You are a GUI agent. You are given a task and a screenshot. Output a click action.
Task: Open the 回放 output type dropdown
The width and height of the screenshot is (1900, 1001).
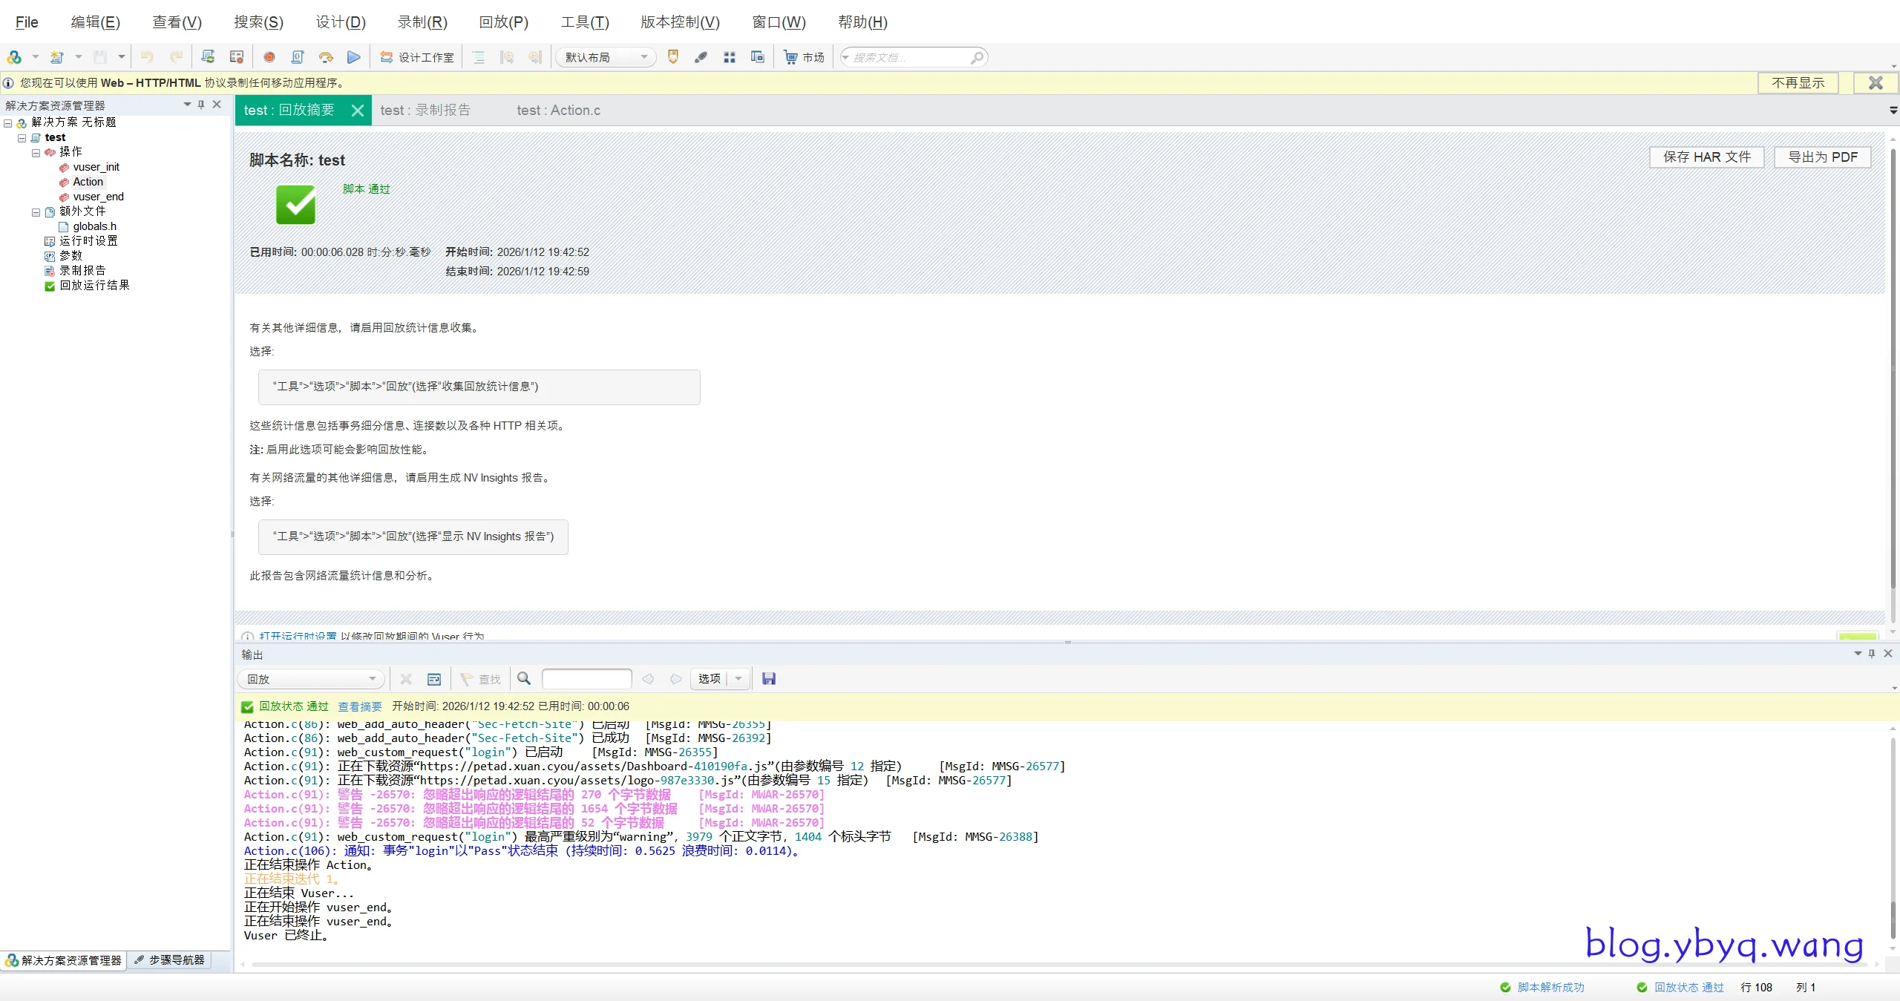(x=372, y=679)
